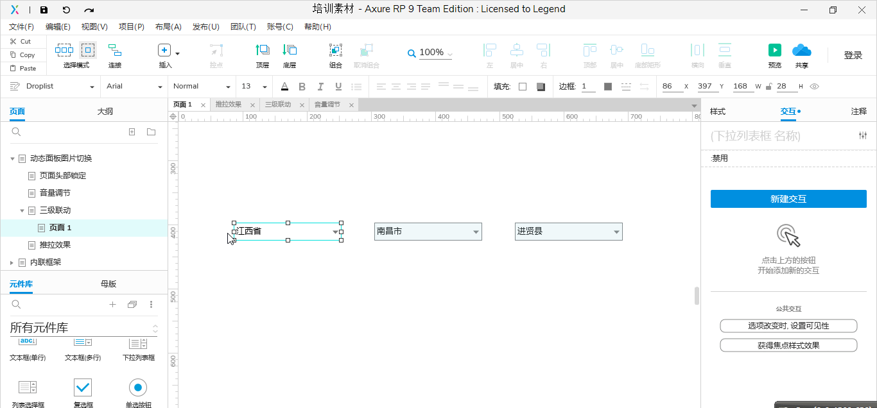
Task: Cut the selected widget
Action: 21,42
